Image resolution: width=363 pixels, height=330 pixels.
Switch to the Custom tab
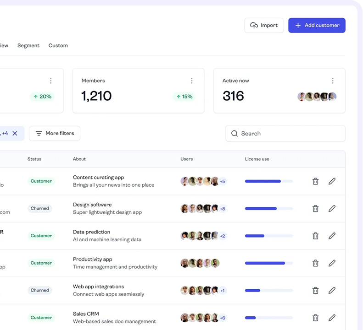point(58,45)
